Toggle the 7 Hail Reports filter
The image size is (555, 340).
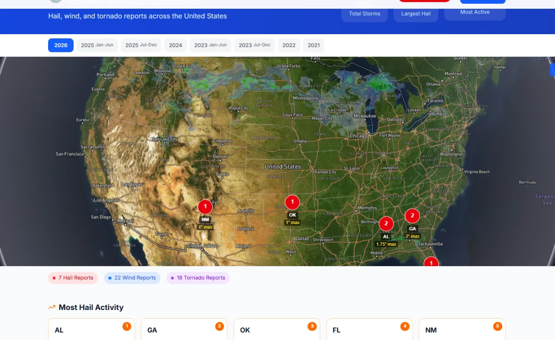click(x=73, y=278)
